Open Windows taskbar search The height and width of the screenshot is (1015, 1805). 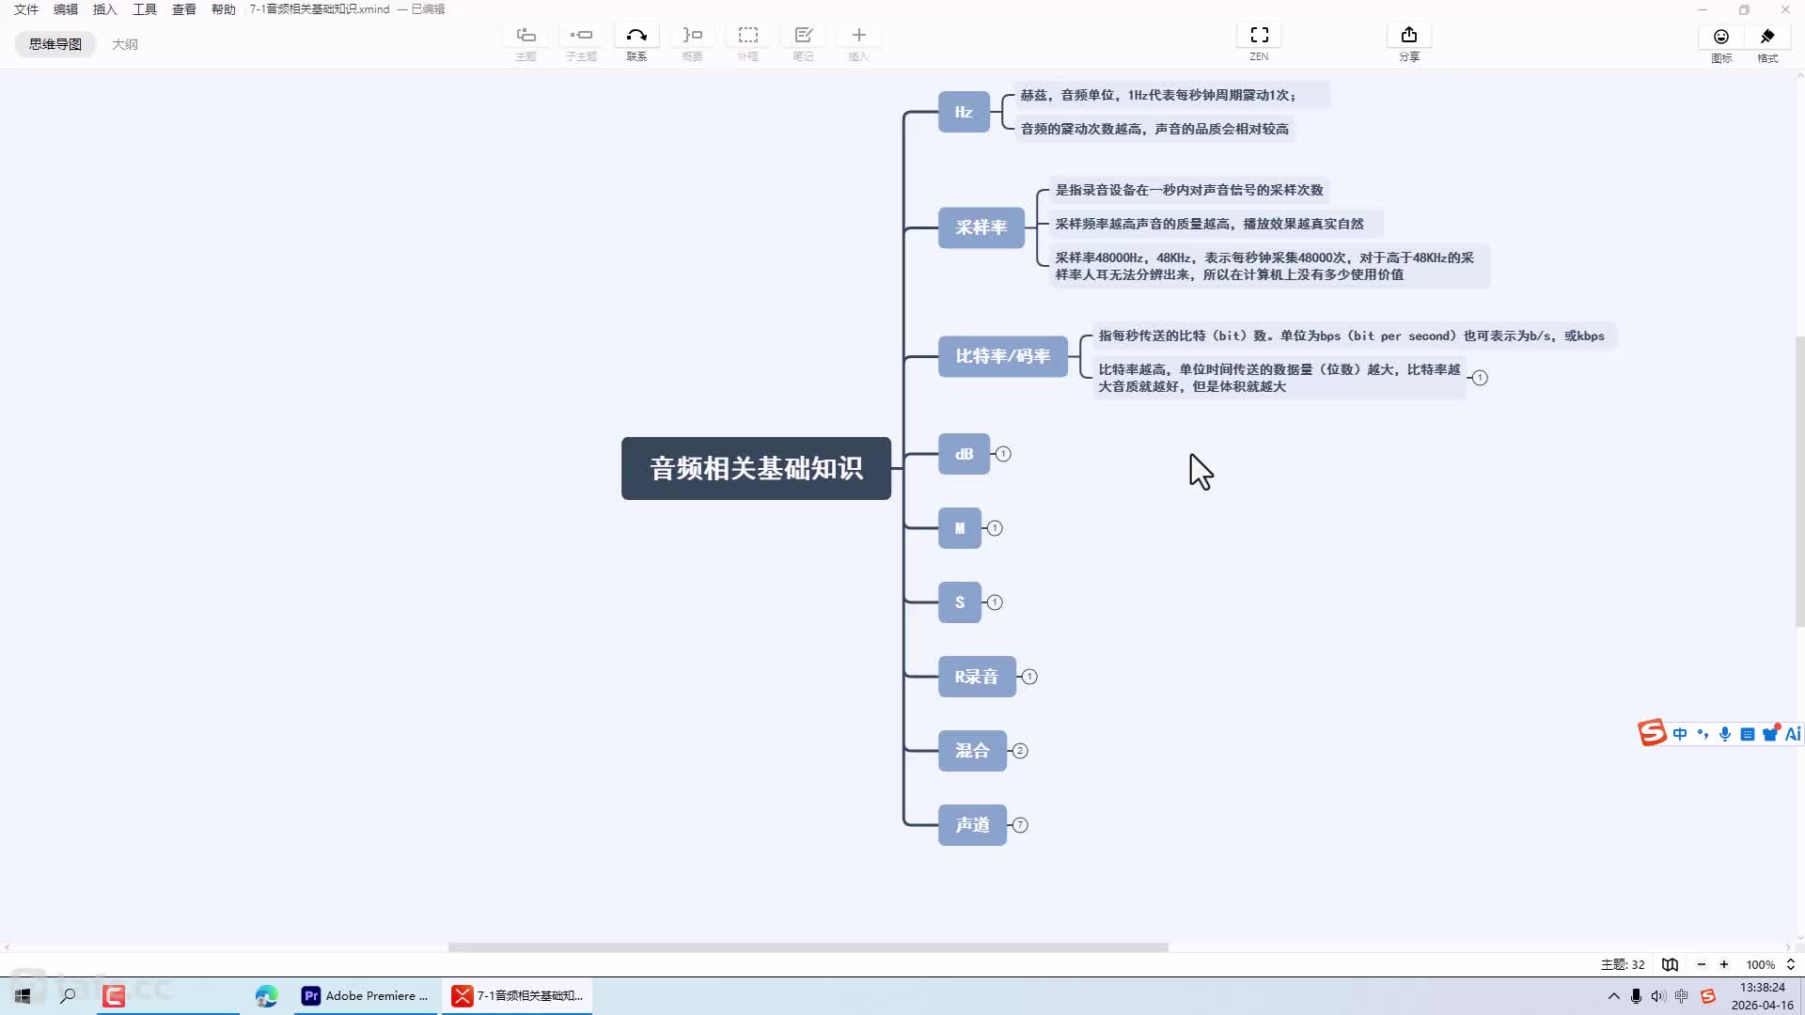(x=68, y=995)
